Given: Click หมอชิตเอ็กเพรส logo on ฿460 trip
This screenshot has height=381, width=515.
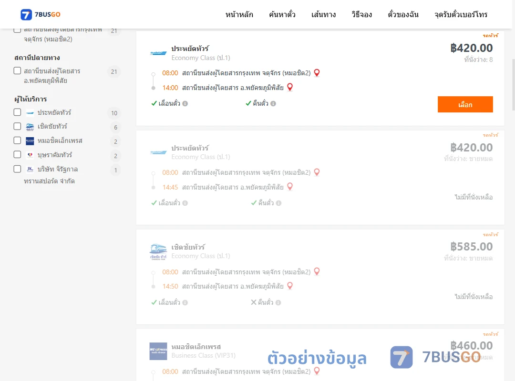Looking at the screenshot, I should click(x=158, y=351).
